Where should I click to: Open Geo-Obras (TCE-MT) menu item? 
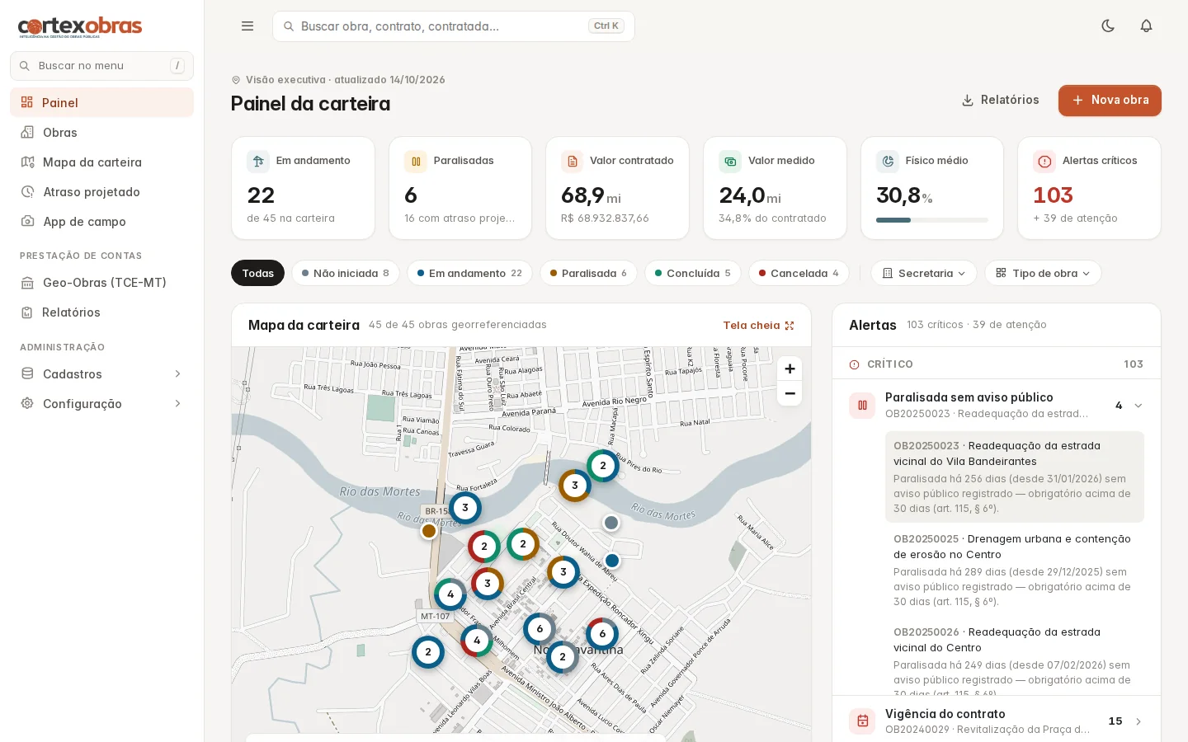point(101,282)
